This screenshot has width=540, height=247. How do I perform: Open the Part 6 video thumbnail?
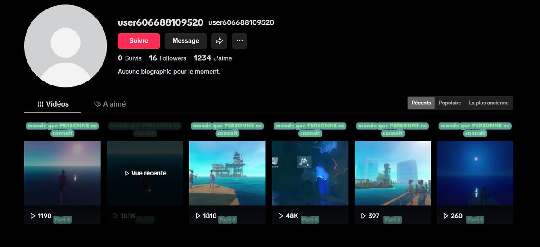pos(62,173)
